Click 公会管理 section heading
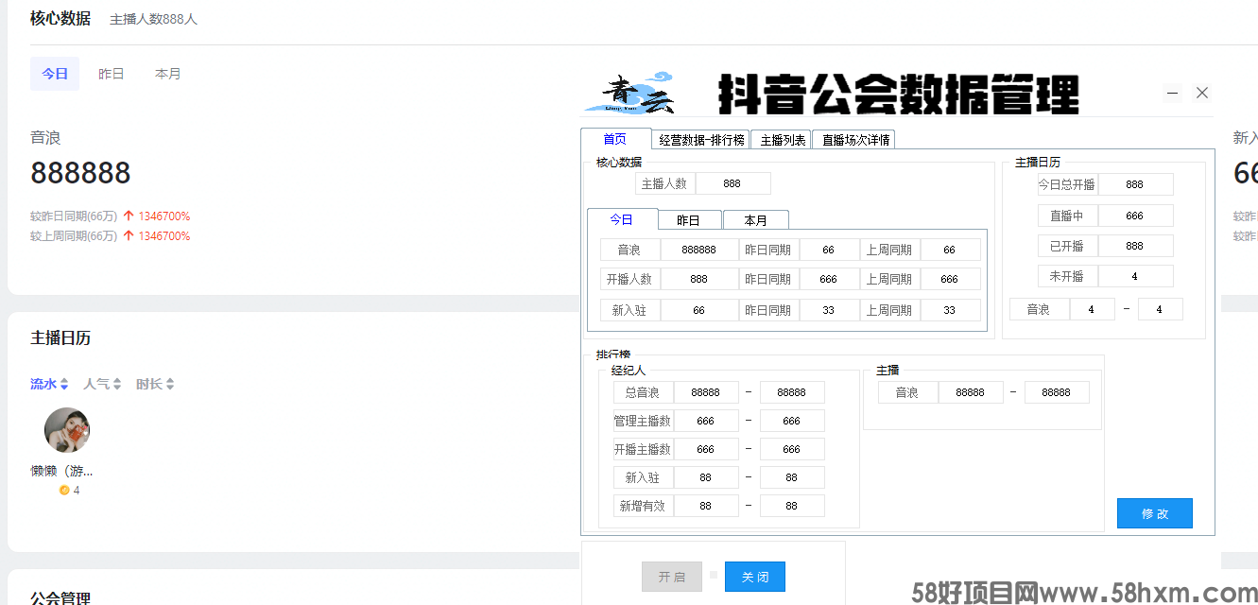 tap(60, 597)
